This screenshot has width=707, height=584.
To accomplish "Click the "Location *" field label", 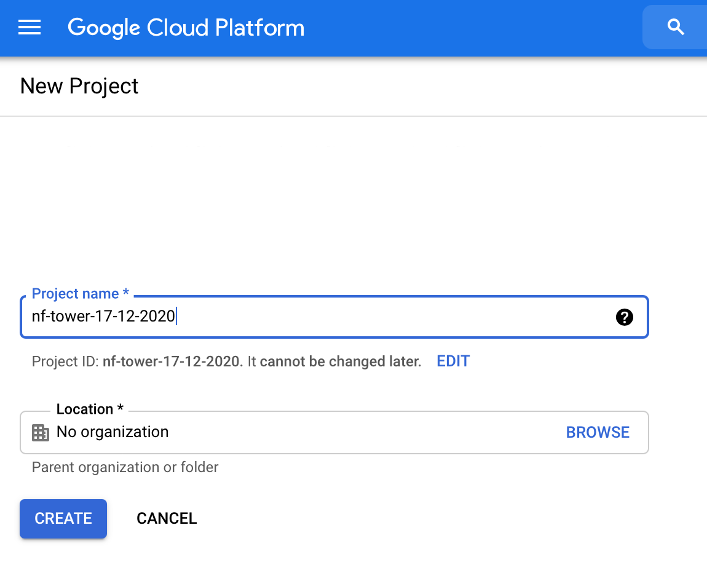I will (90, 409).
